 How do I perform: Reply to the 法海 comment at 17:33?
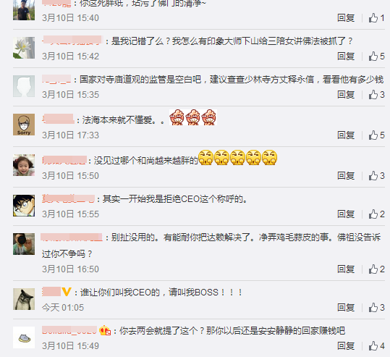(346, 135)
